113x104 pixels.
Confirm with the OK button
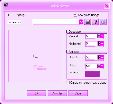[36, 93]
